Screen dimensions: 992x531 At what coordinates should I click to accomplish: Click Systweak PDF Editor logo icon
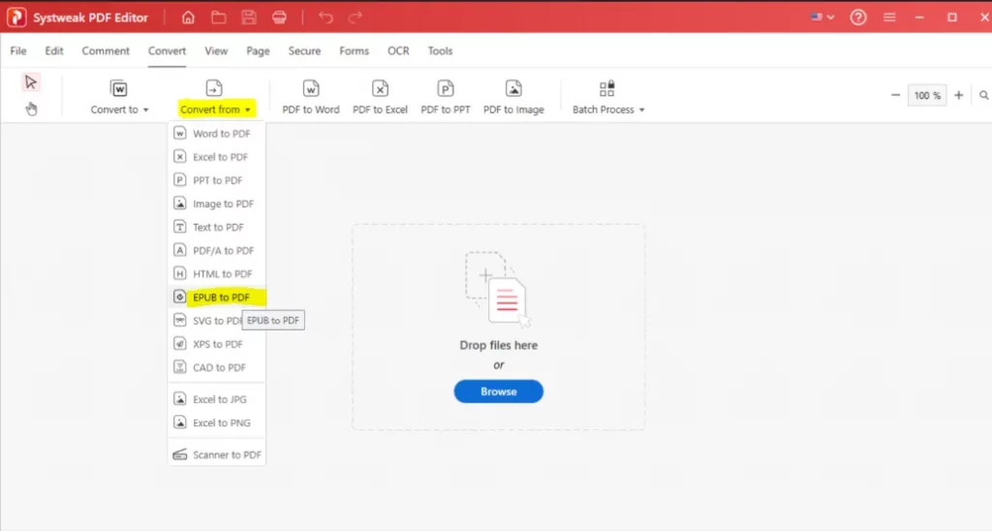point(16,17)
